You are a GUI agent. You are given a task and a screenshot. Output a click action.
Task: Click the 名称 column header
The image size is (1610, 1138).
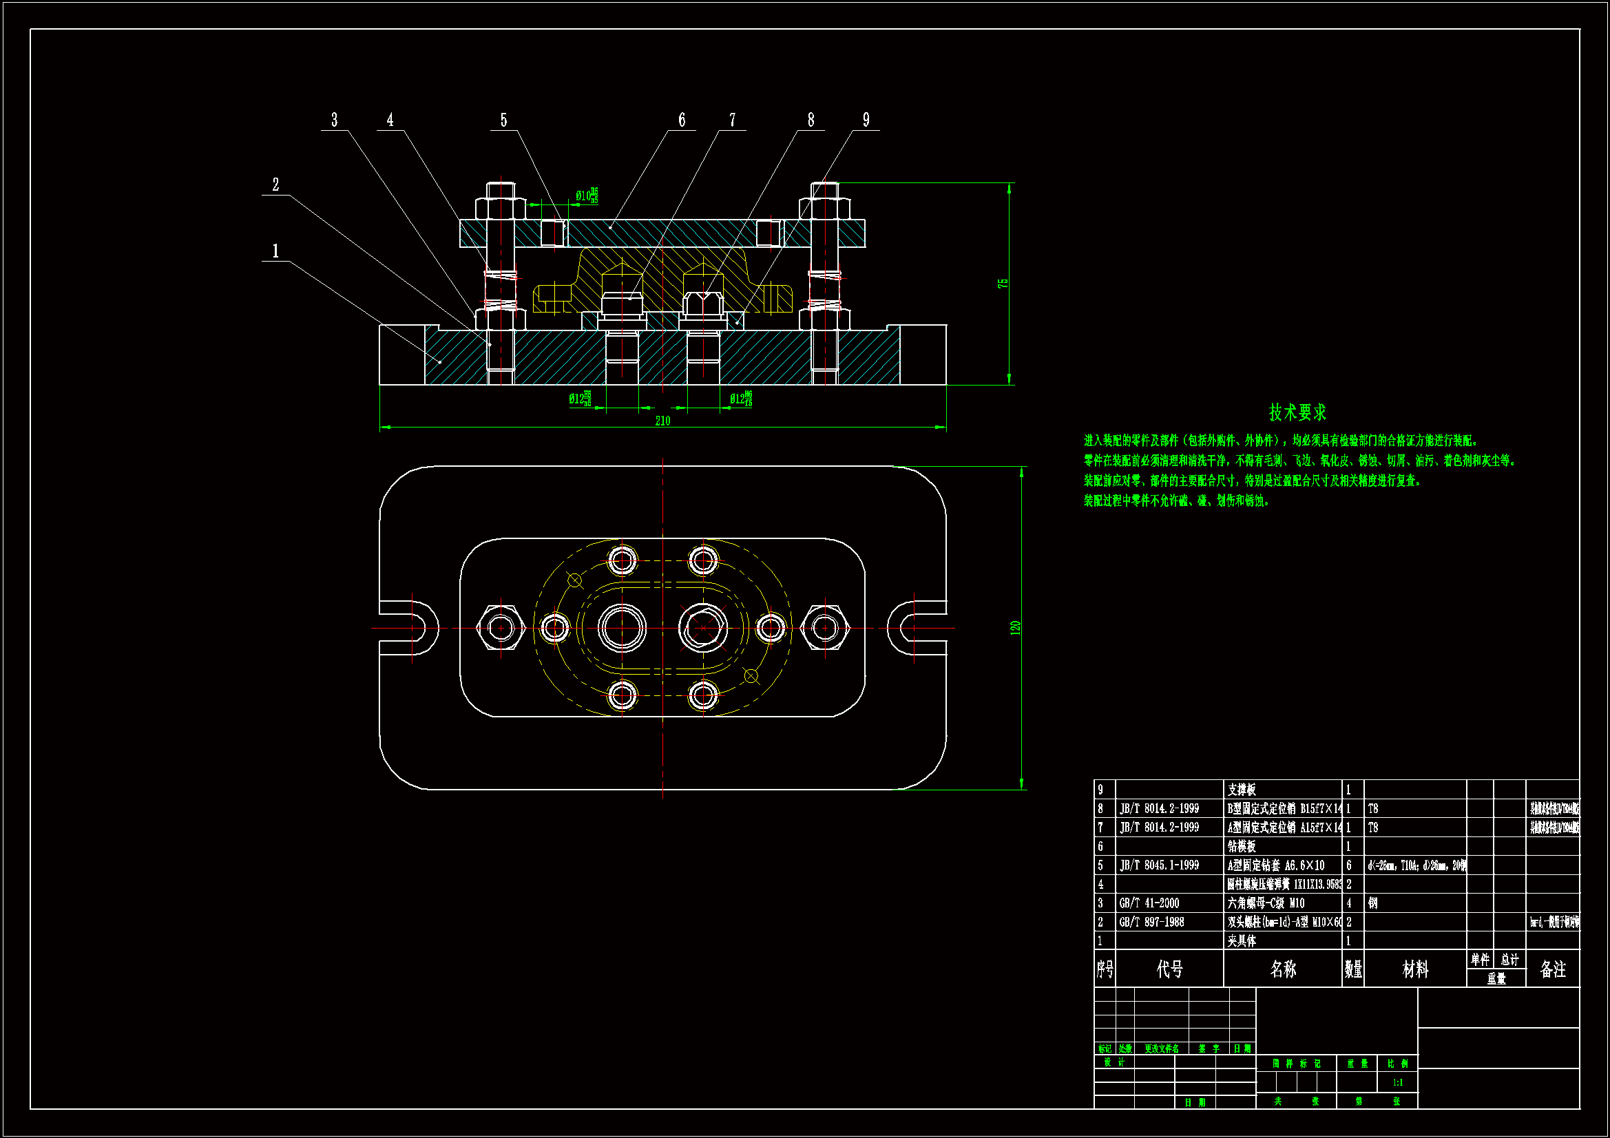[x=1282, y=969]
